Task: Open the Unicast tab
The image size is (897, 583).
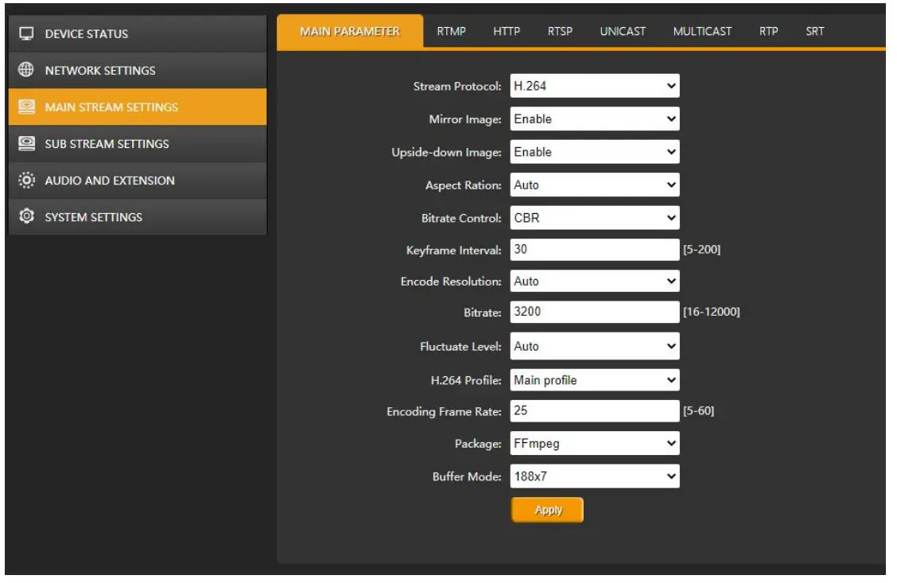Action: [623, 32]
